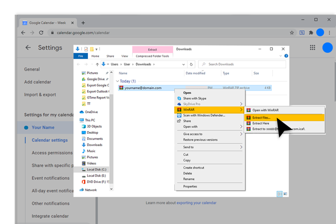Select Local Disk (E:) in sidebar

tap(94, 175)
